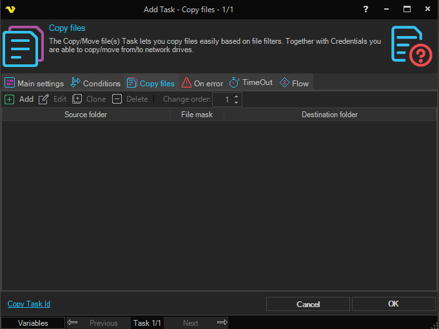Increase the Change order value with up arrow
This screenshot has width=439, height=329.
[237, 97]
